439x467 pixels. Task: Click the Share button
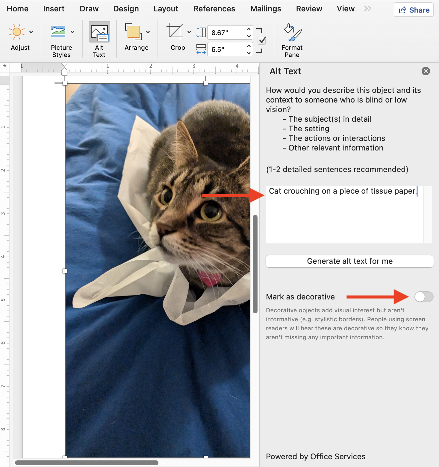(x=414, y=10)
